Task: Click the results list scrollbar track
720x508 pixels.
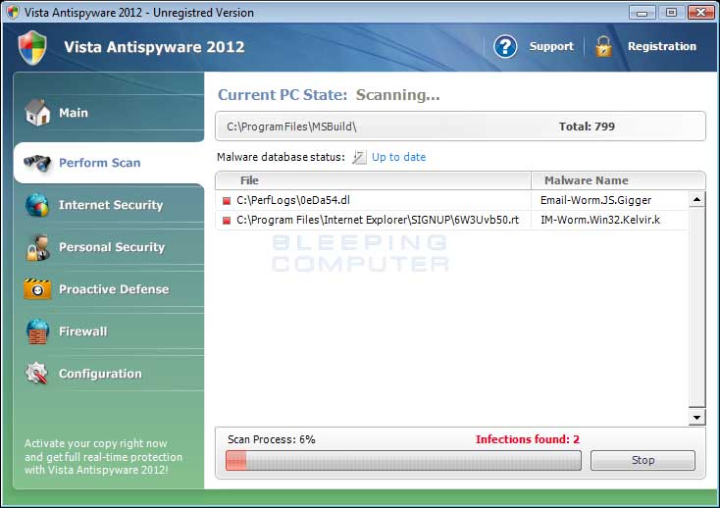Action: [697, 308]
